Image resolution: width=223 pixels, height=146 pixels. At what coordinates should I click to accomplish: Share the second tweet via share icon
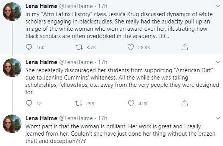pyautogui.click(x=185, y=103)
